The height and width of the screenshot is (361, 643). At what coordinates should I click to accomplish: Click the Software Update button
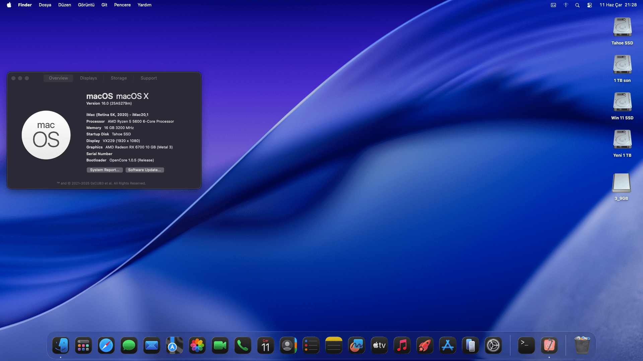(144, 170)
